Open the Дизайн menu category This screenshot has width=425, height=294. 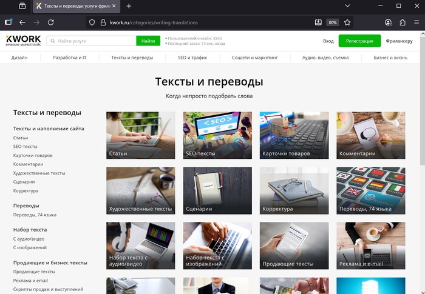[19, 58]
